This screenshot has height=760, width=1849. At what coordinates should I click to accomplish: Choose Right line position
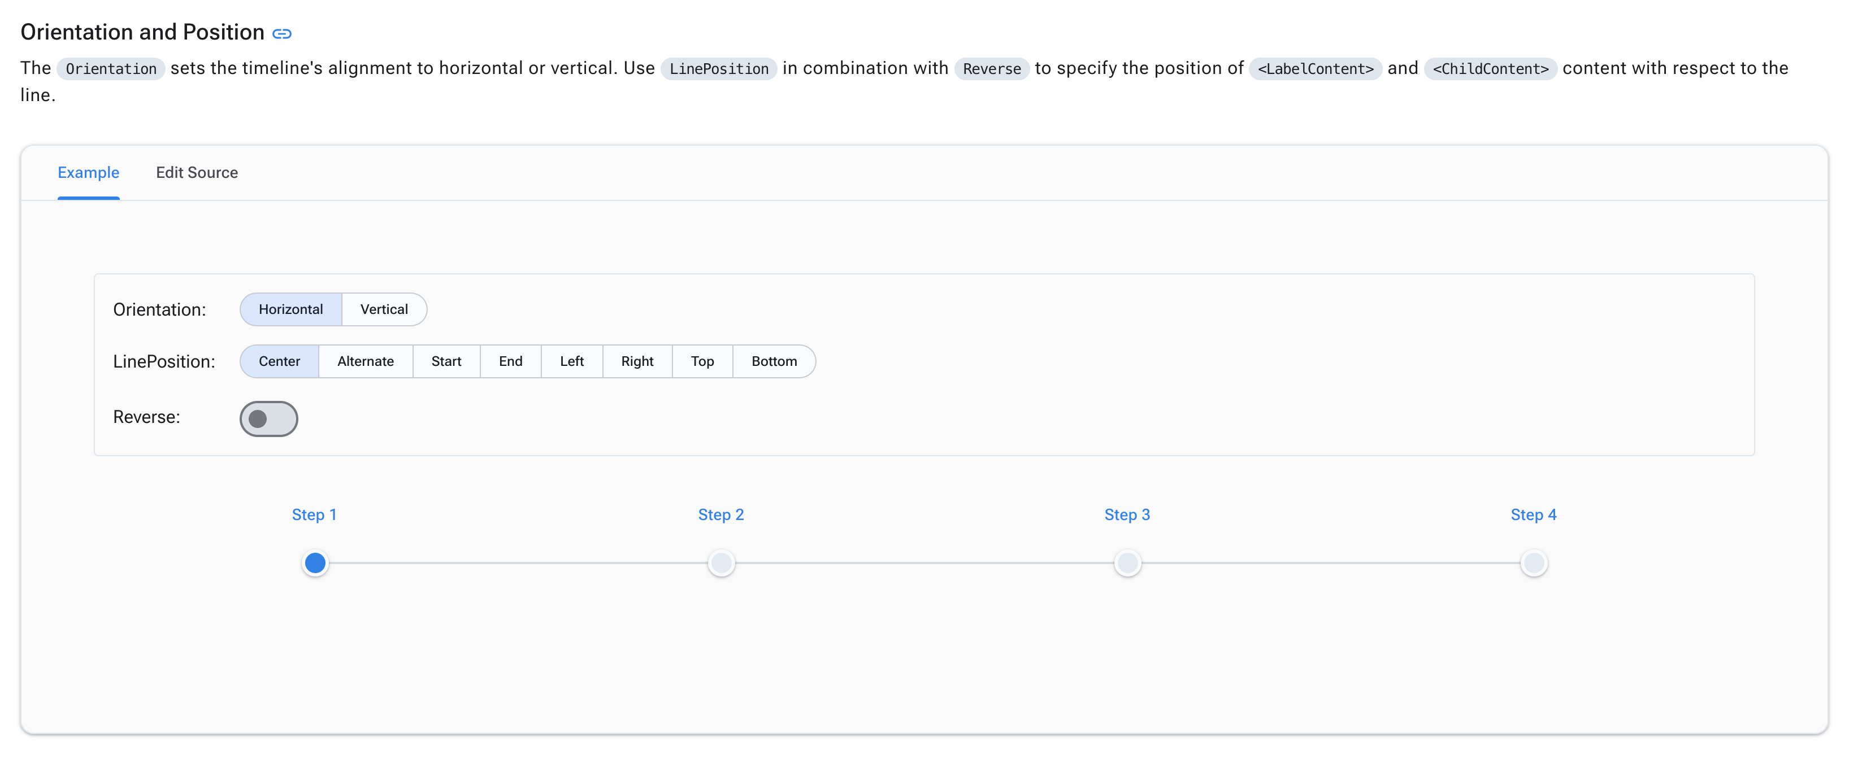[637, 361]
